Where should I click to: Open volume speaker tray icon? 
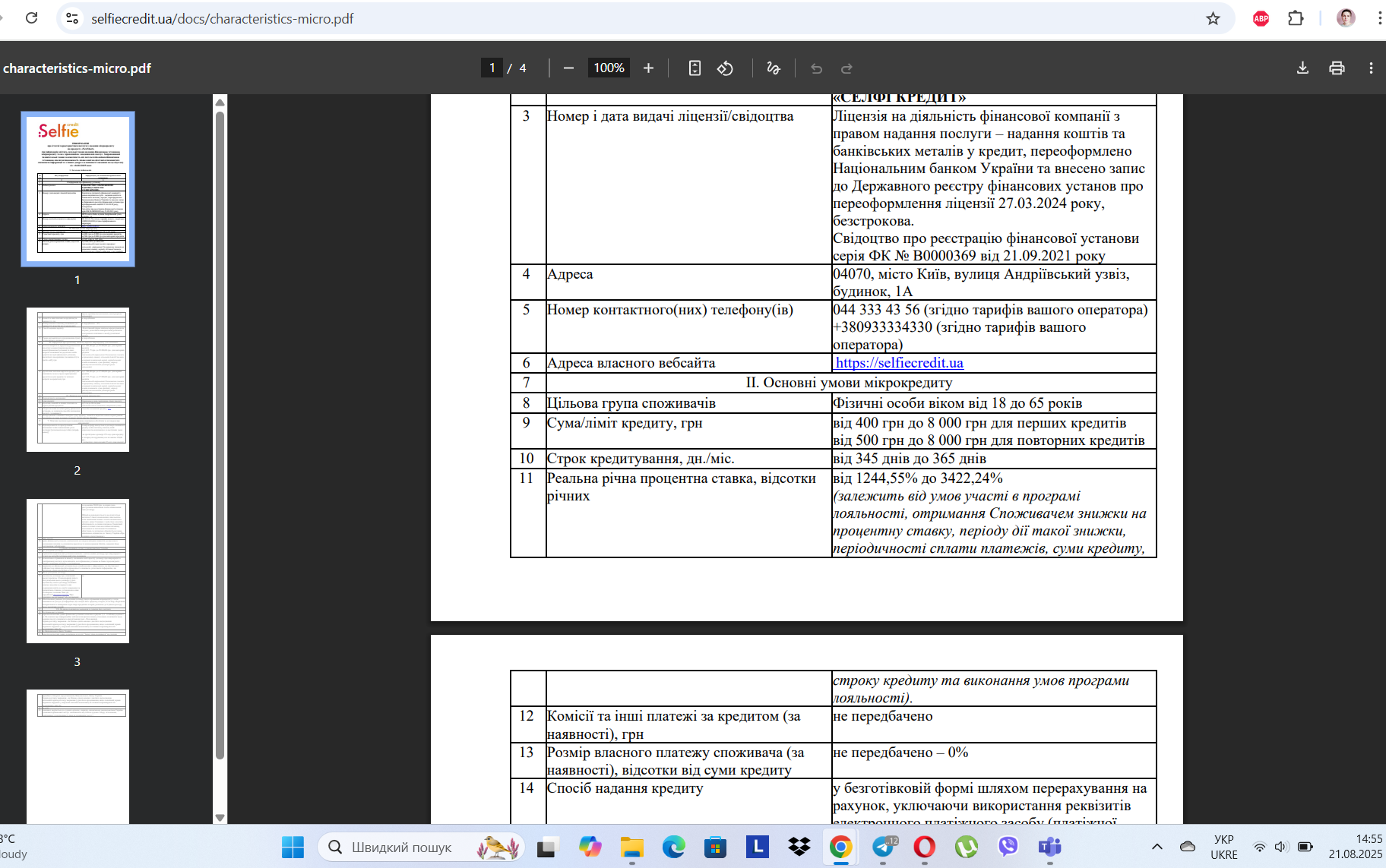[x=1281, y=847]
